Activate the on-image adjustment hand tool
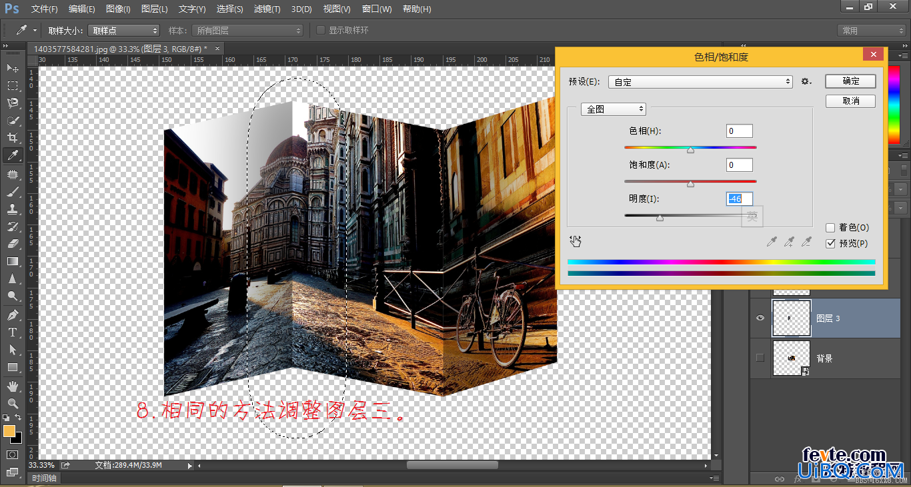 point(575,241)
